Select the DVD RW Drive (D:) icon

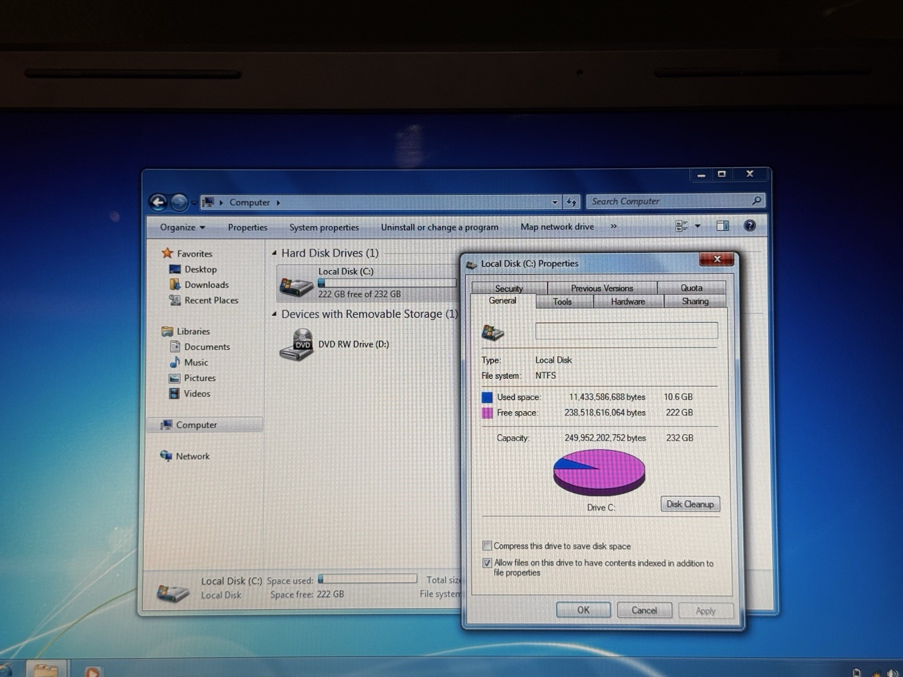(x=296, y=345)
